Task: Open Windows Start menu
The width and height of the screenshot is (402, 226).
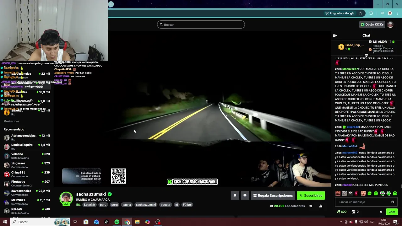Action: click(5, 222)
